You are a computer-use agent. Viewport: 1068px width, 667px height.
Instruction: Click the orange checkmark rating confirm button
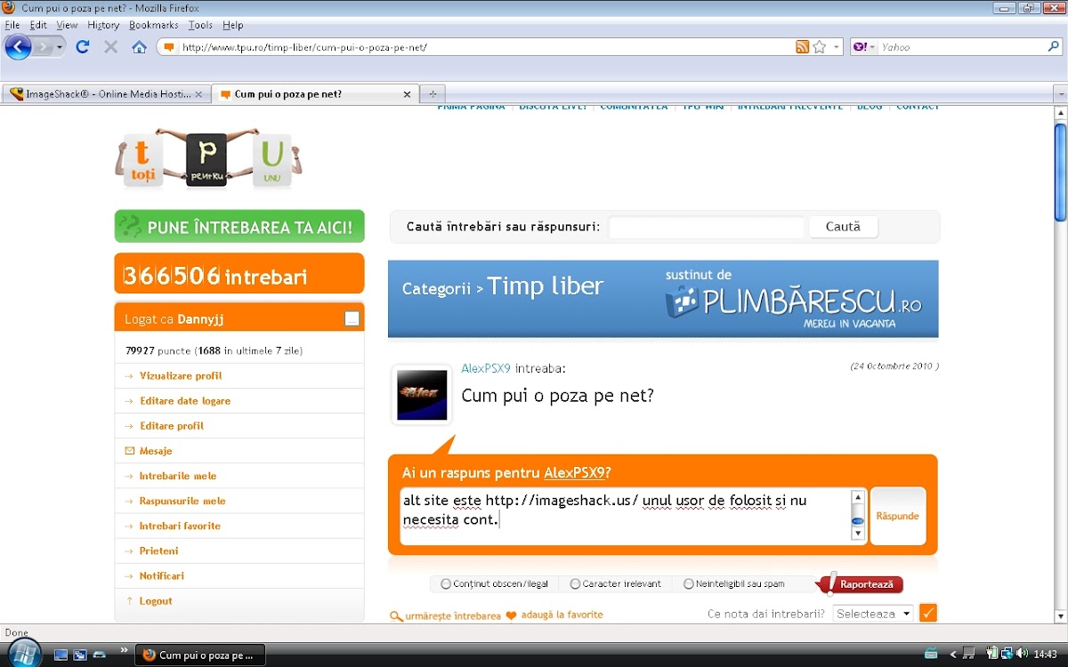tap(928, 613)
